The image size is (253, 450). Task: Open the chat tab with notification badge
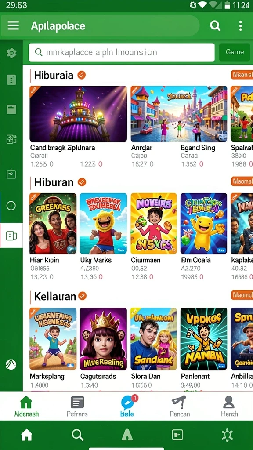(x=128, y=406)
